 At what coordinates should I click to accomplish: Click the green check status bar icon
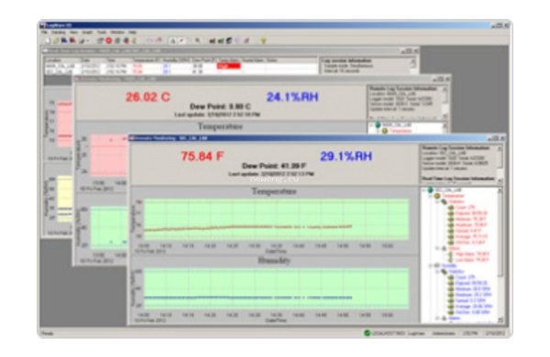(x=368, y=333)
